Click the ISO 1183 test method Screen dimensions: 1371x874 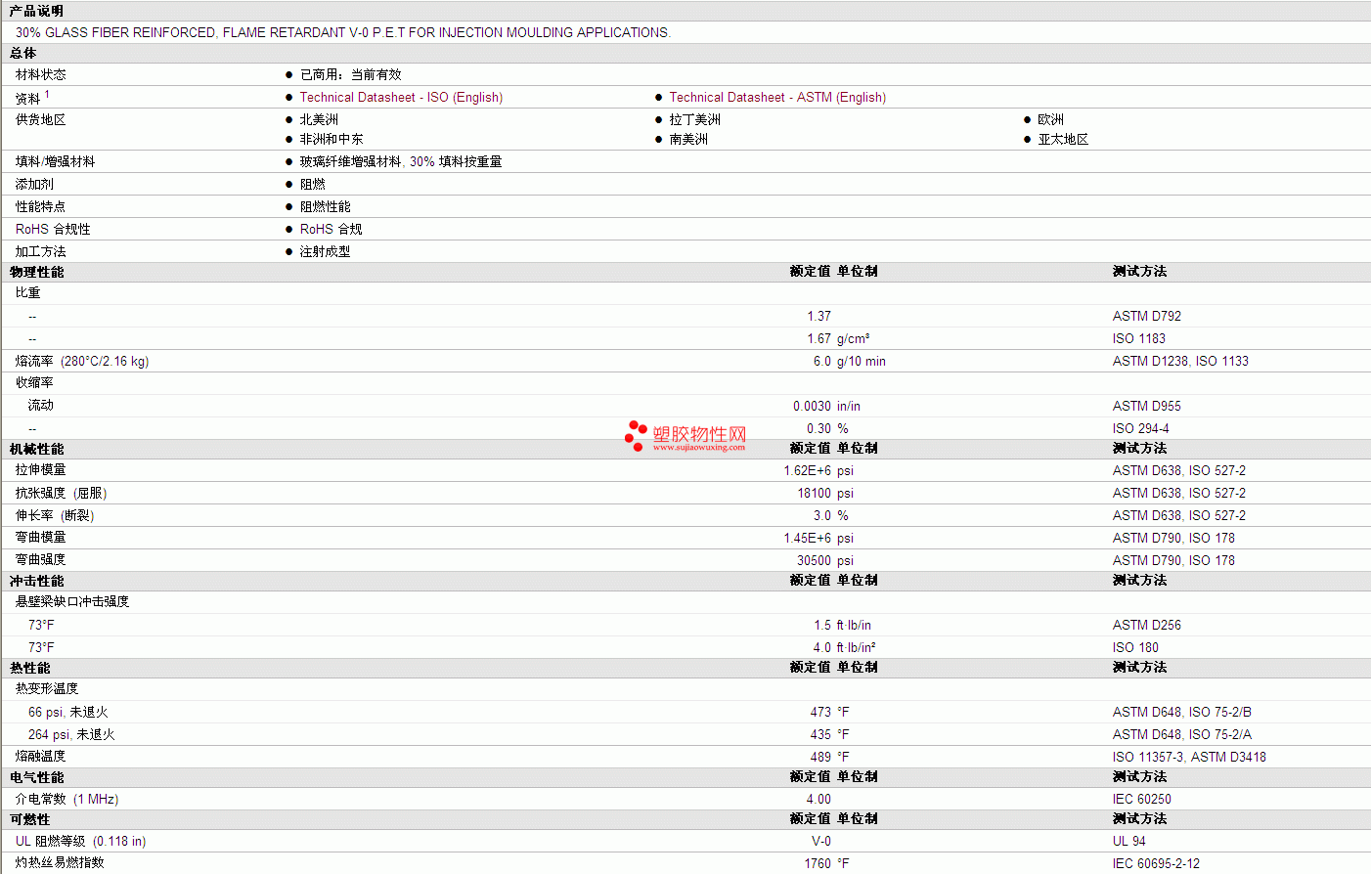click(x=1139, y=338)
